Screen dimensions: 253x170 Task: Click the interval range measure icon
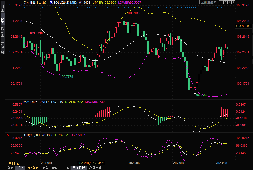point(225,2)
